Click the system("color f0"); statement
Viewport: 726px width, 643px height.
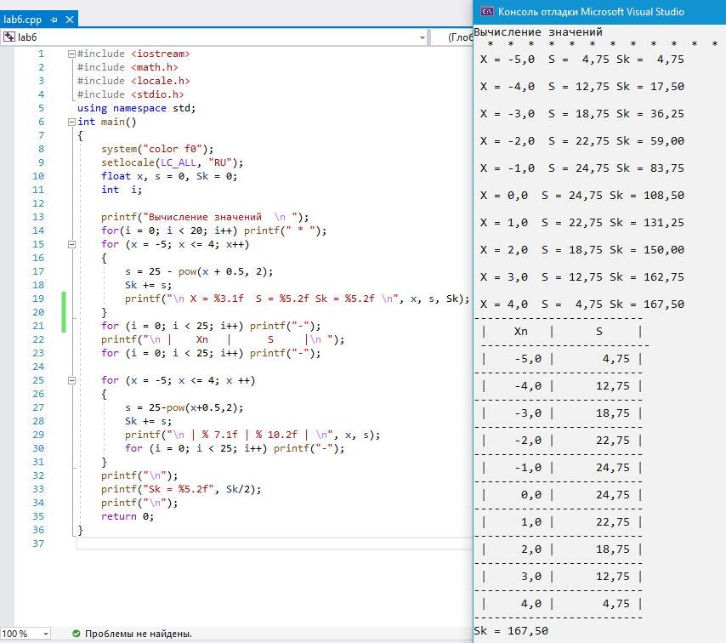pyautogui.click(x=157, y=149)
